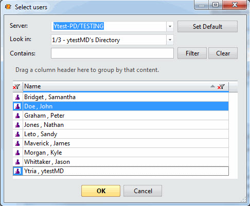This screenshot has height=206, width=250.
Task: Click the Clear button
Action: (223, 53)
